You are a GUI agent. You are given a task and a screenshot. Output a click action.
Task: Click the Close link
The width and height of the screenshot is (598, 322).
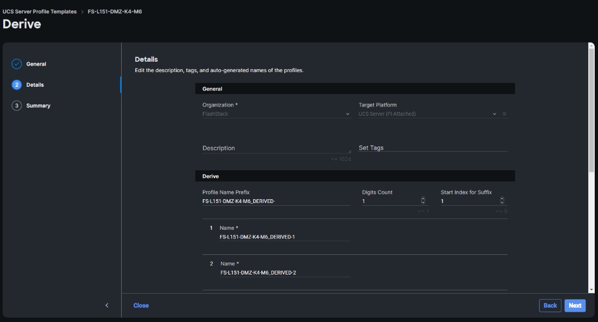coord(141,306)
